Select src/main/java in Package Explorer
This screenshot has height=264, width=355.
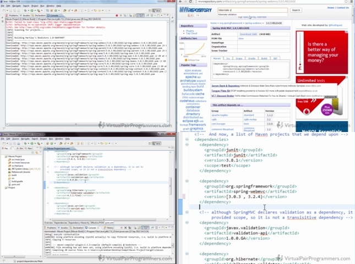(18, 159)
